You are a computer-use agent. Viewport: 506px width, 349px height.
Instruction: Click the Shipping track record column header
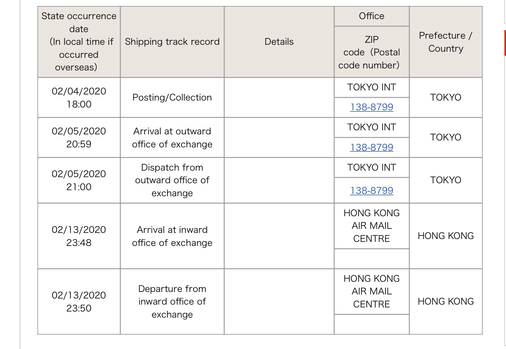172,42
